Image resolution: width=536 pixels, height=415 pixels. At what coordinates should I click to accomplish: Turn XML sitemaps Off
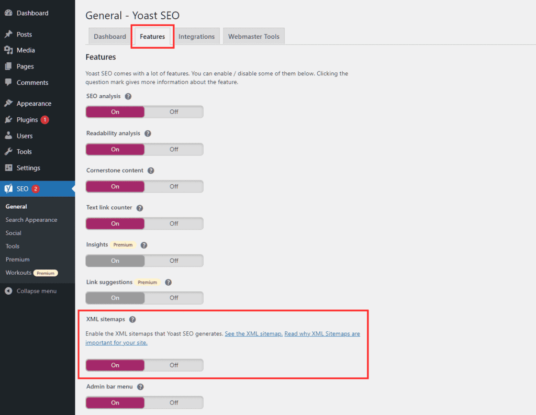[x=174, y=365]
